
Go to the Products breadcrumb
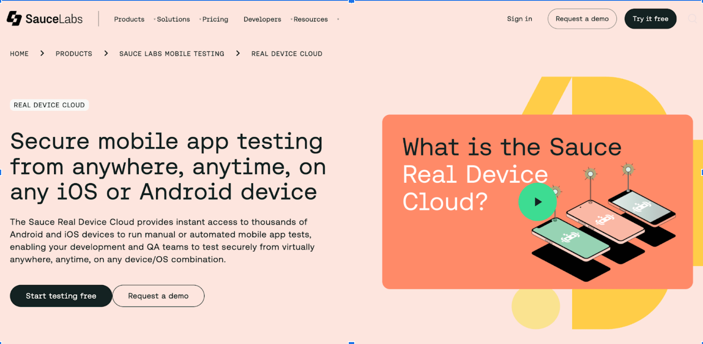click(x=74, y=54)
